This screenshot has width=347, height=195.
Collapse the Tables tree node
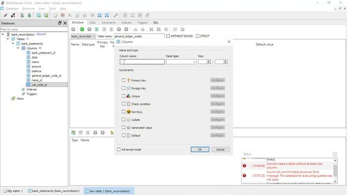pyautogui.click(x=8, y=39)
